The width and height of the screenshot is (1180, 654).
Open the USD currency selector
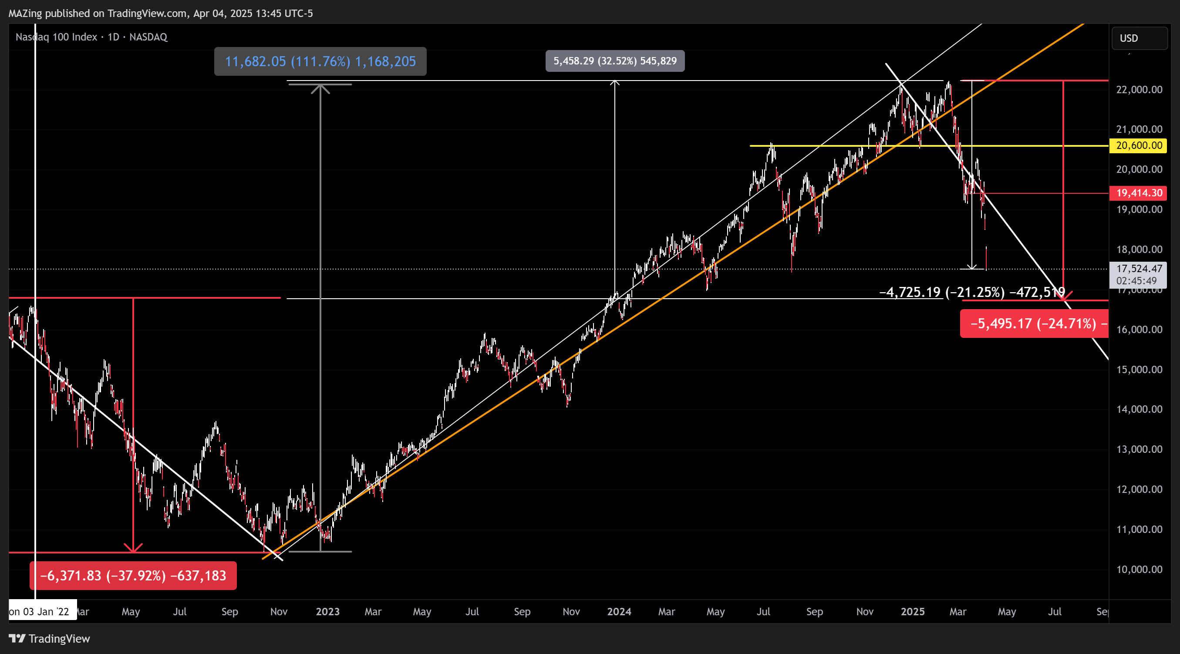[1139, 38]
